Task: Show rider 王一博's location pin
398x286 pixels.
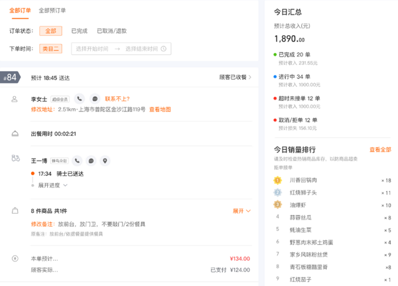Action: (x=104, y=161)
